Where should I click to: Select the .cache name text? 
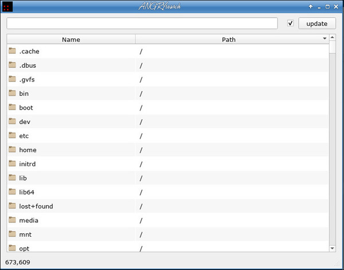pos(29,52)
